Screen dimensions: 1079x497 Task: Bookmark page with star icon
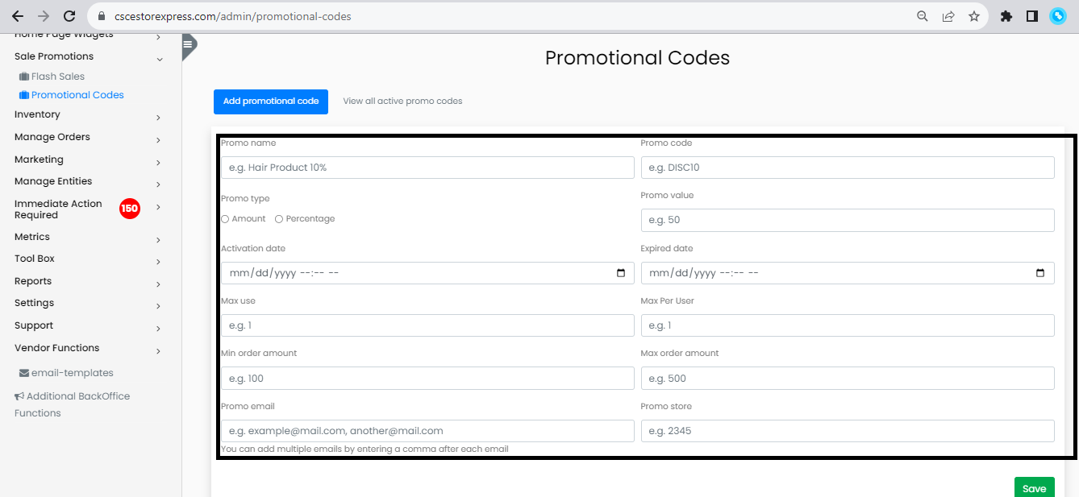974,16
